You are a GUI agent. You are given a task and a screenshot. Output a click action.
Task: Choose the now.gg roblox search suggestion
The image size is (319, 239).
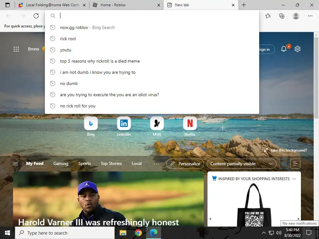tap(152, 27)
